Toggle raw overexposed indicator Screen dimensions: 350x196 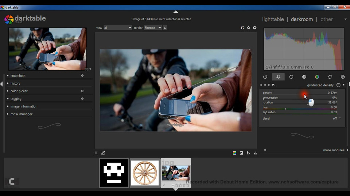click(234, 153)
